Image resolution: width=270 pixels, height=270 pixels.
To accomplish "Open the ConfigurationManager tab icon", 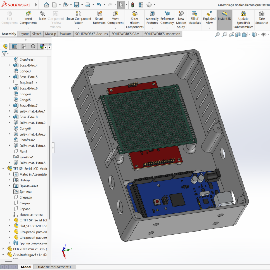I will point(23,46).
